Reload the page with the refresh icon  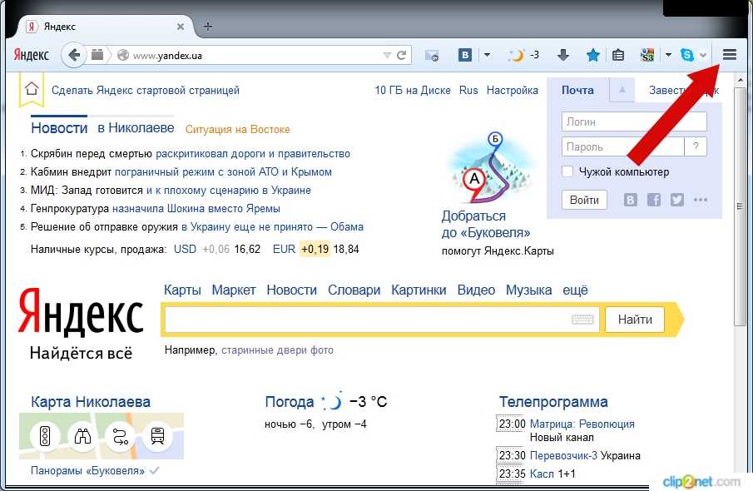(x=402, y=56)
